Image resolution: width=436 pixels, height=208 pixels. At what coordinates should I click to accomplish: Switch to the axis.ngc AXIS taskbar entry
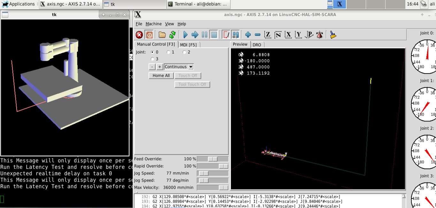pyautogui.click(x=71, y=4)
